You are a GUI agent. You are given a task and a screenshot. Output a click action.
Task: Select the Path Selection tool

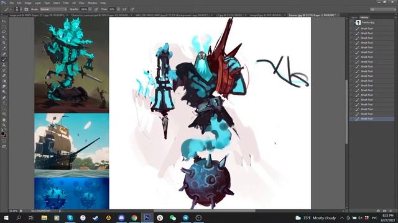click(x=4, y=108)
